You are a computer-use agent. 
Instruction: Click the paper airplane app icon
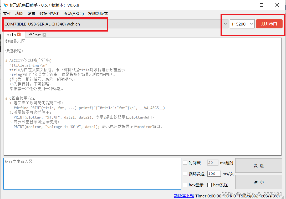pyautogui.click(x=6, y=5)
